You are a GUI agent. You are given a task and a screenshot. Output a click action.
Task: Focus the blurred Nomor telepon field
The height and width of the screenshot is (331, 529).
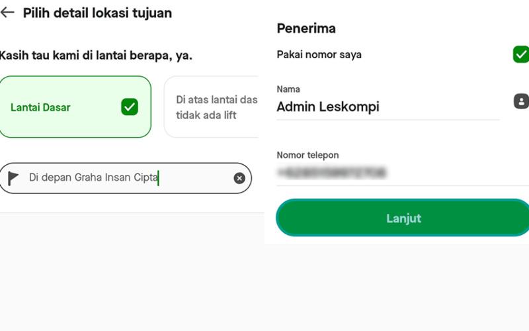pos(403,173)
